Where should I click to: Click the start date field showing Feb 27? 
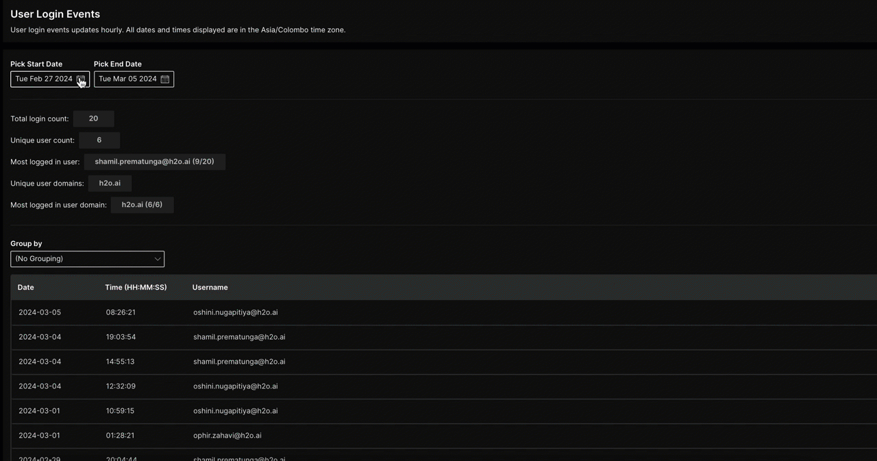point(43,79)
